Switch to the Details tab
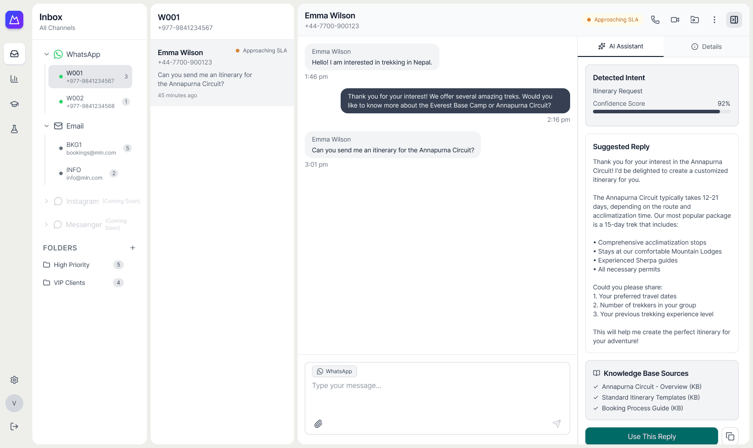The image size is (753, 448). (x=706, y=47)
